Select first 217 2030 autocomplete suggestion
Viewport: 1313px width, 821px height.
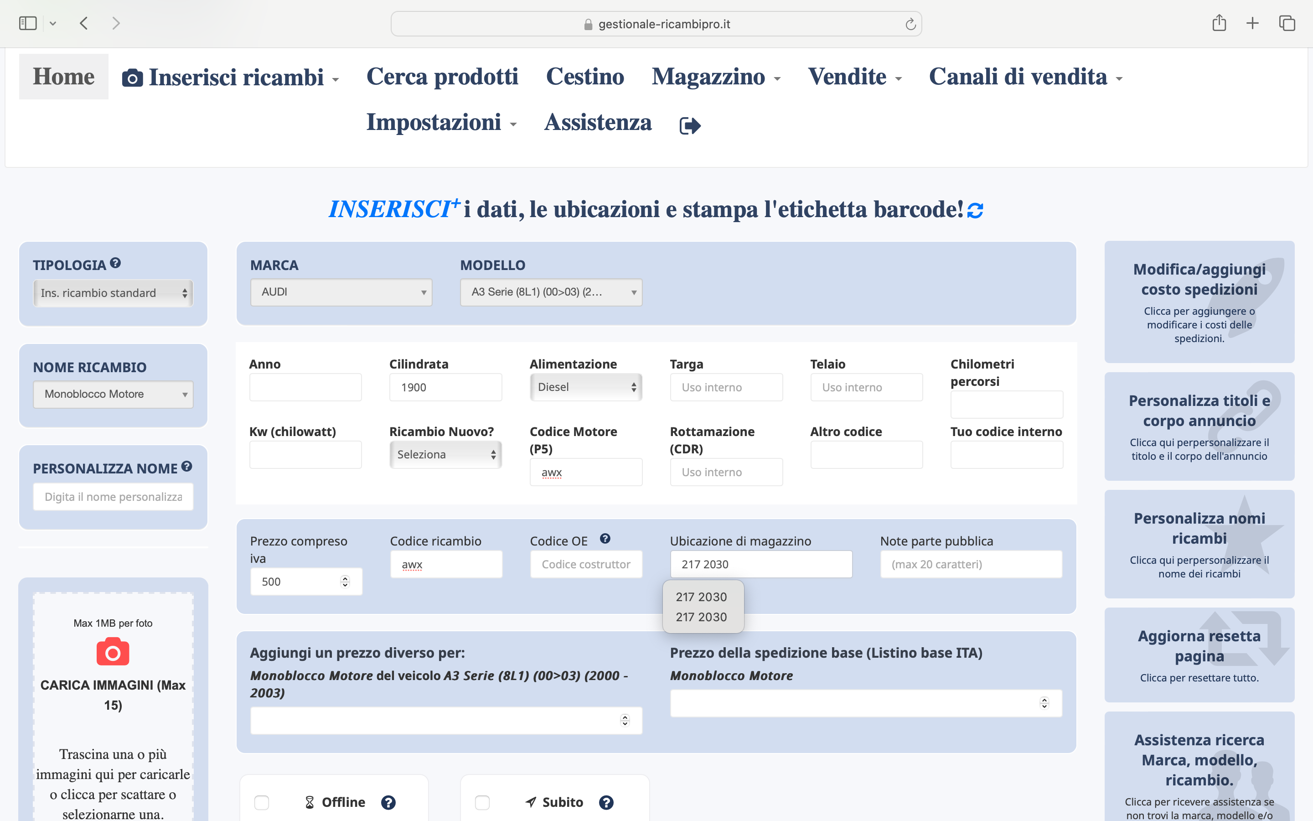click(701, 597)
